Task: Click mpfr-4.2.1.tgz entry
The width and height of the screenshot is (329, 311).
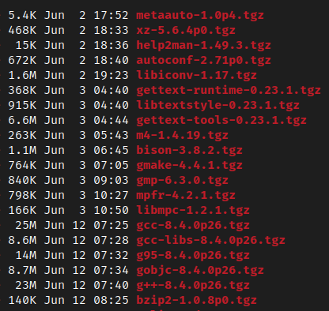Action: [186, 195]
